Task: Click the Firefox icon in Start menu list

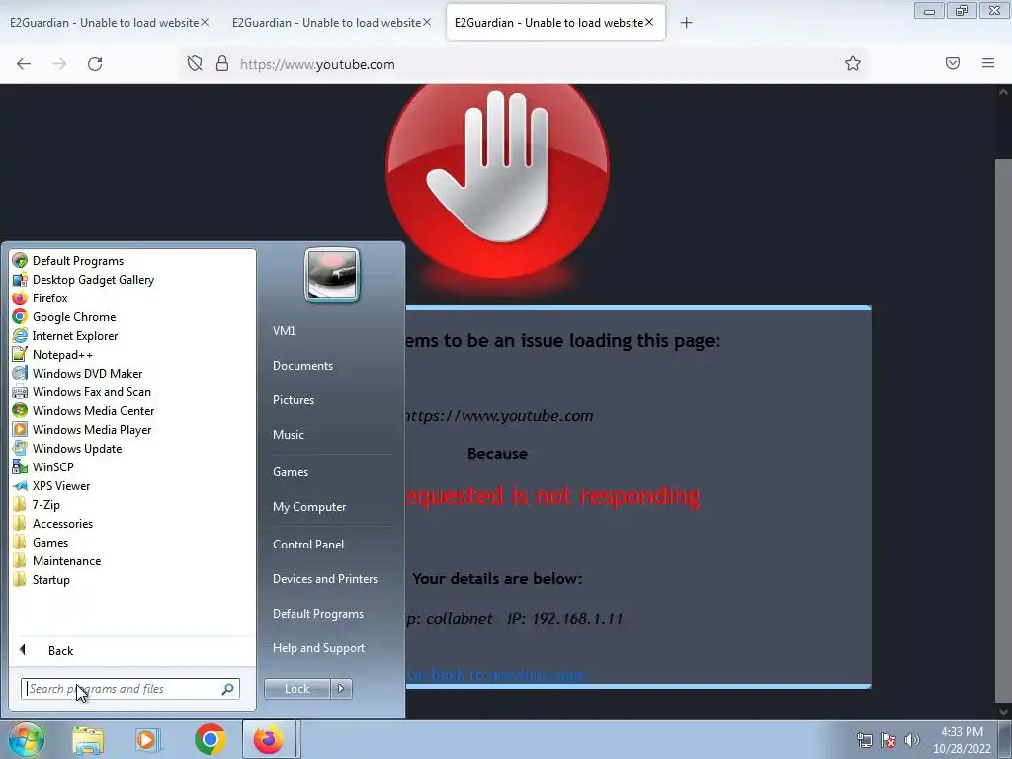Action: (20, 298)
